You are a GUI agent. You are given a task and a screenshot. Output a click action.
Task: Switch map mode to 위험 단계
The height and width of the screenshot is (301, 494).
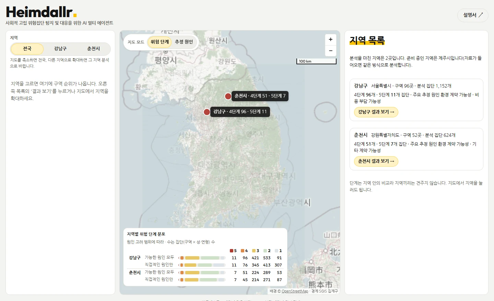160,42
